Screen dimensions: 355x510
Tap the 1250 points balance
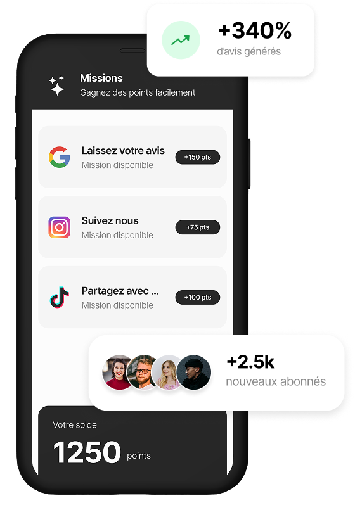coord(101,452)
